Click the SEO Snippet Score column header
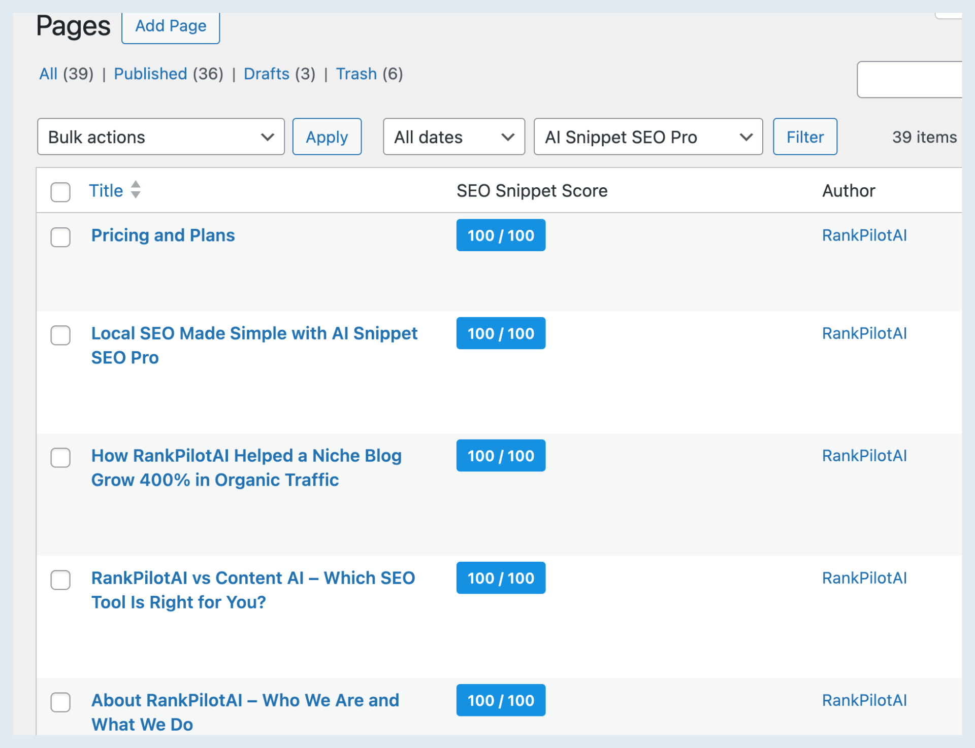Screen dimensions: 975x748 point(532,191)
